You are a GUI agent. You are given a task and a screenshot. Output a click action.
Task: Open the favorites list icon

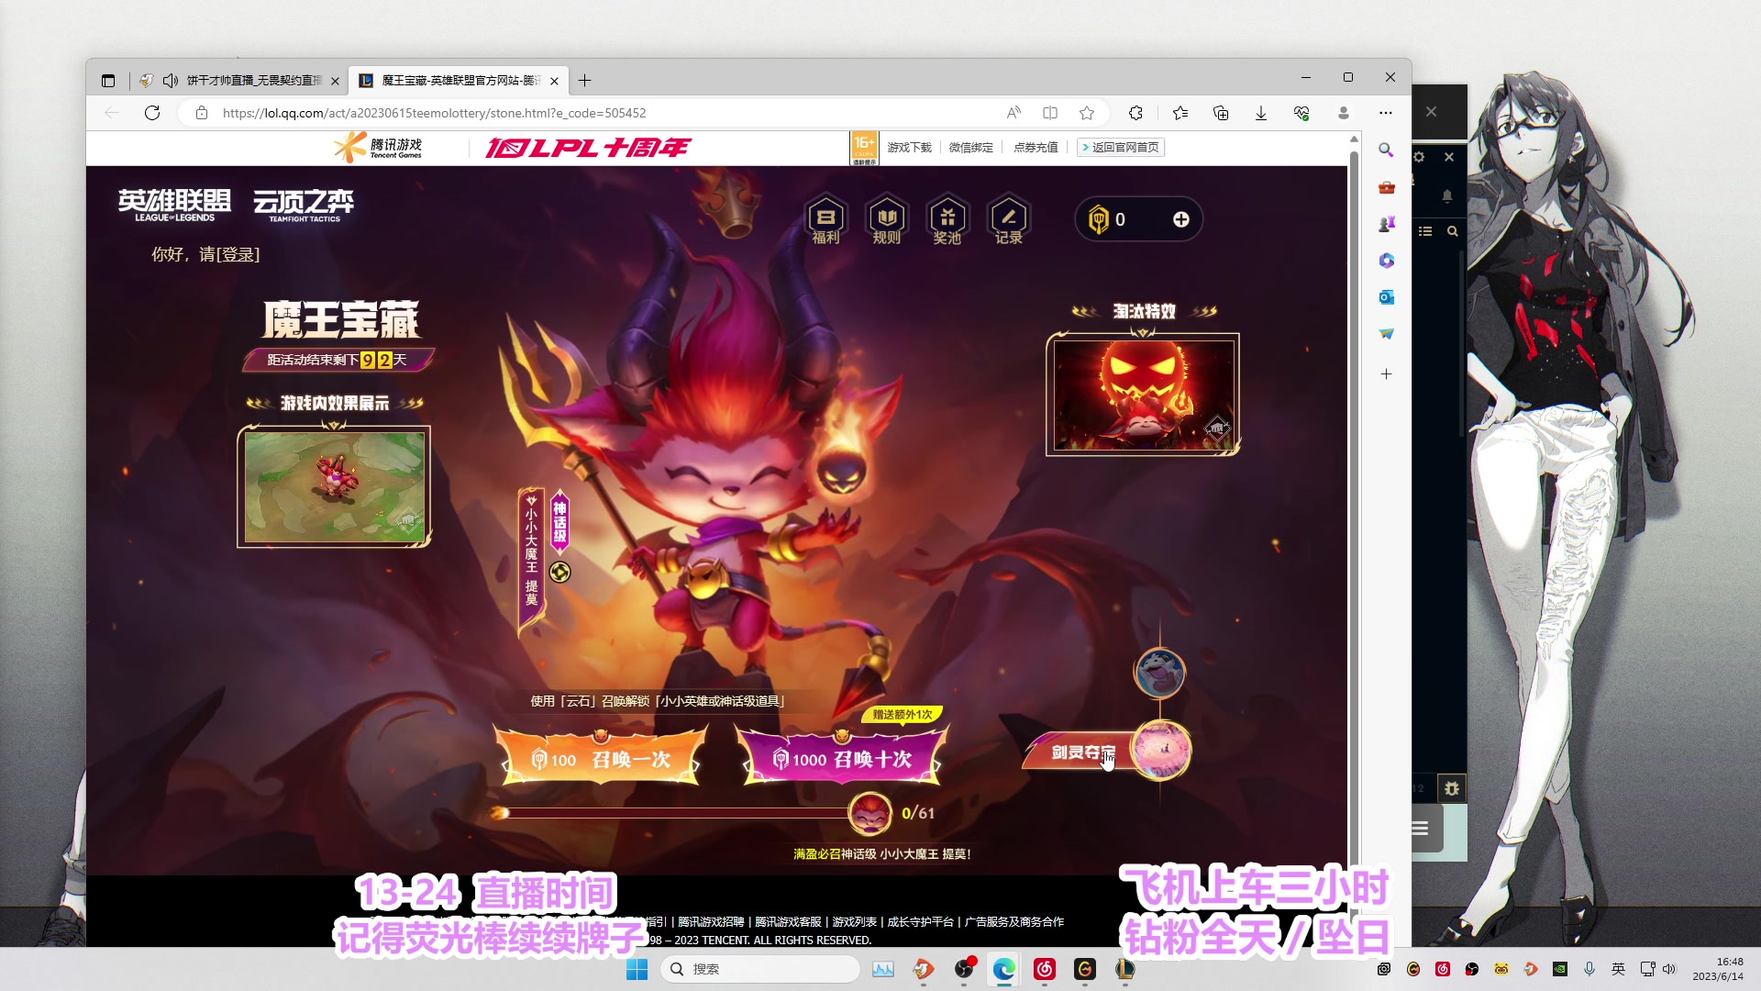pyautogui.click(x=1180, y=113)
